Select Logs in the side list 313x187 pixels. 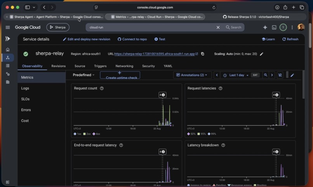tap(42, 88)
